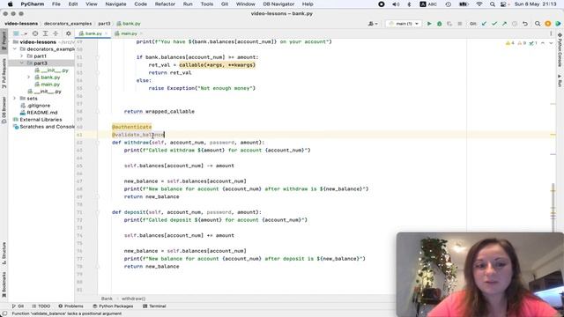Expand all icon in Project panel
This screenshot has width=564, height=317.
[45, 33]
